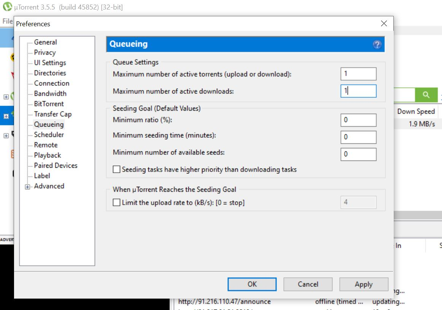This screenshot has height=310, width=442.
Task: Select Privacy in preferences tree
Action: click(x=45, y=52)
